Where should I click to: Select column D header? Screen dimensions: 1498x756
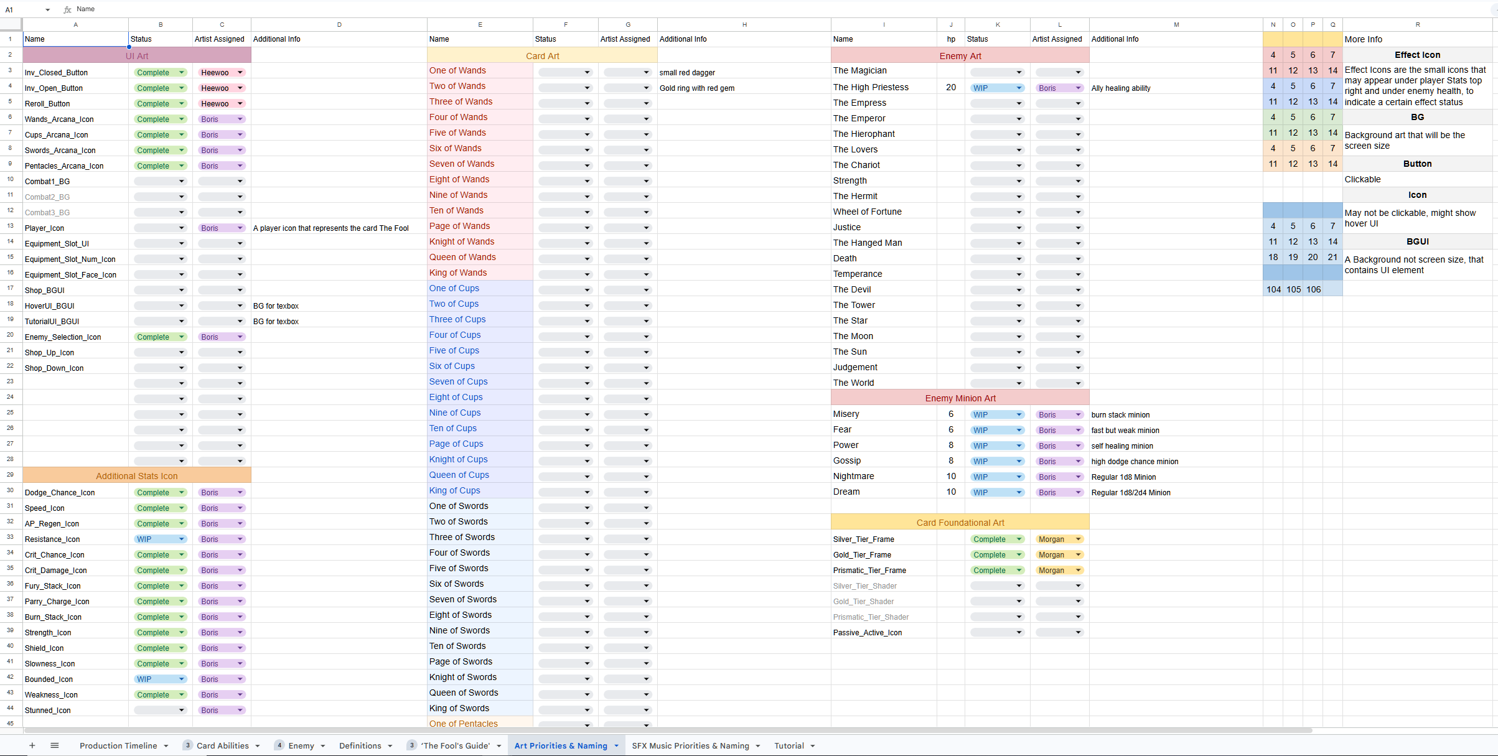339,24
